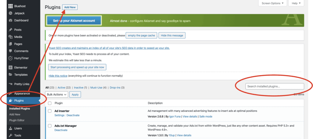Filter plugins by Must-Use (4)
The image size is (313, 139).
click(99, 87)
